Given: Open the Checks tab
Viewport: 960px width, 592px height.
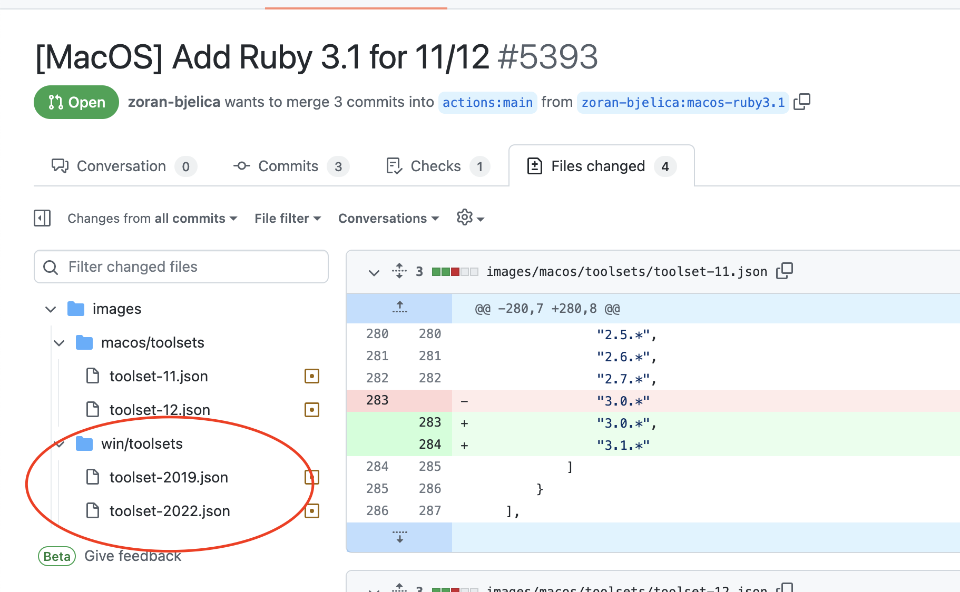Looking at the screenshot, I should click(x=436, y=166).
